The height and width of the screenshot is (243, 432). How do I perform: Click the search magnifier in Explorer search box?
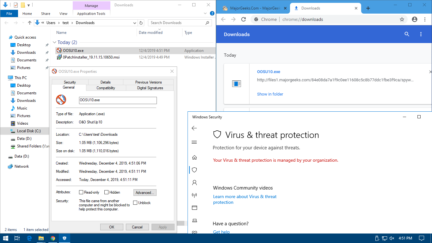207,23
